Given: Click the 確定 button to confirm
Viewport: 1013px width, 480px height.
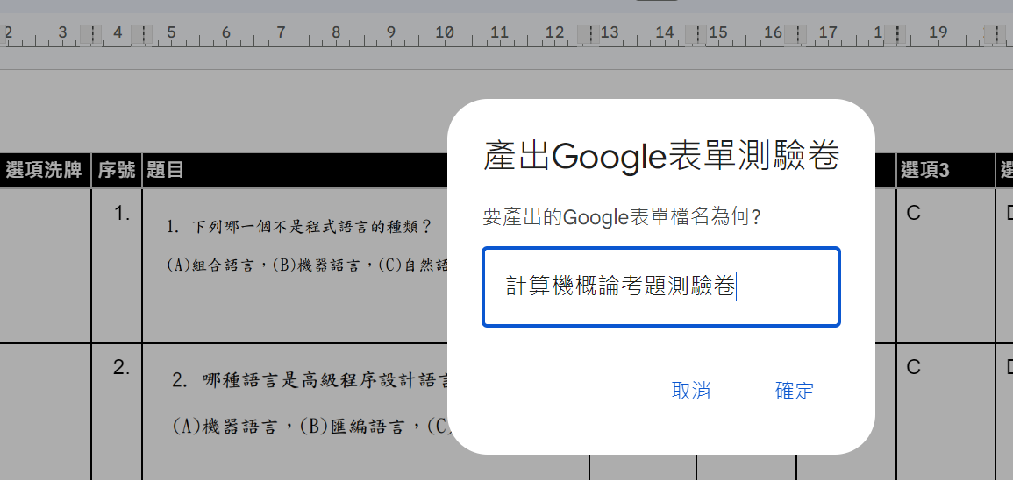Looking at the screenshot, I should point(795,392).
